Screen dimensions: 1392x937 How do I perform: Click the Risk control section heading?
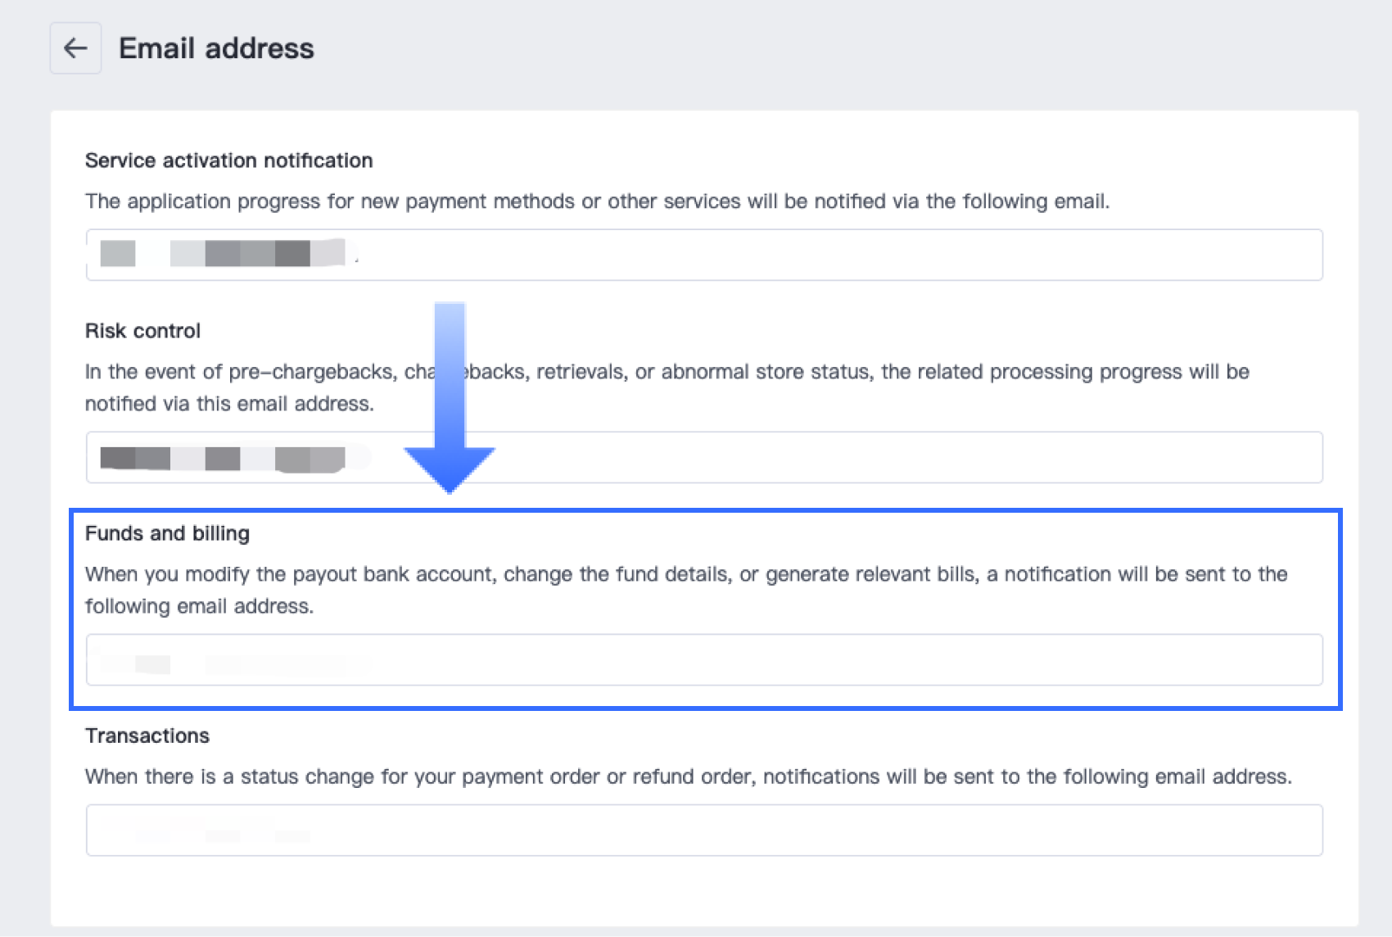coord(142,331)
